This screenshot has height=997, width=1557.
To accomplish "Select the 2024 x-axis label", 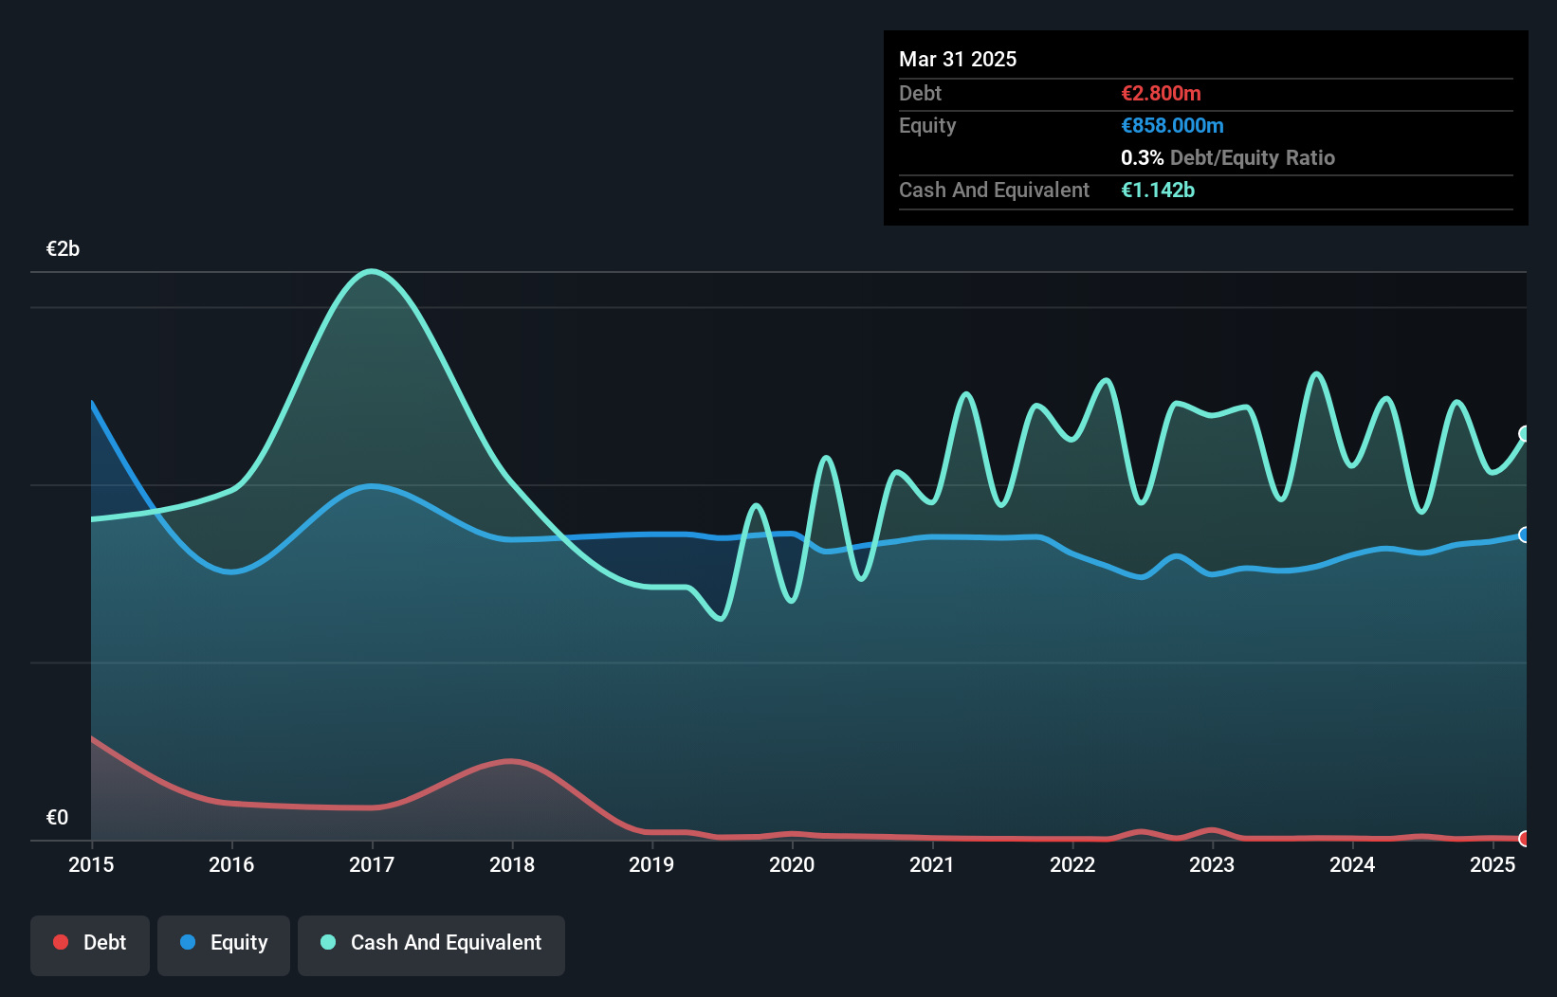I will pos(1352,864).
